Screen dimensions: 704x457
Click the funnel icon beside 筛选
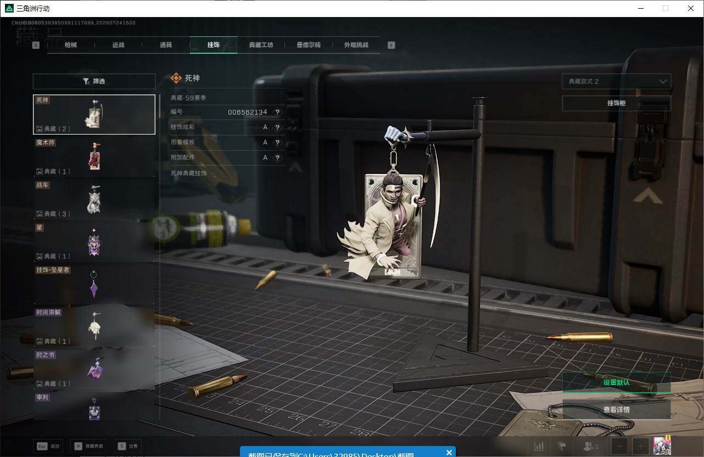tap(86, 81)
